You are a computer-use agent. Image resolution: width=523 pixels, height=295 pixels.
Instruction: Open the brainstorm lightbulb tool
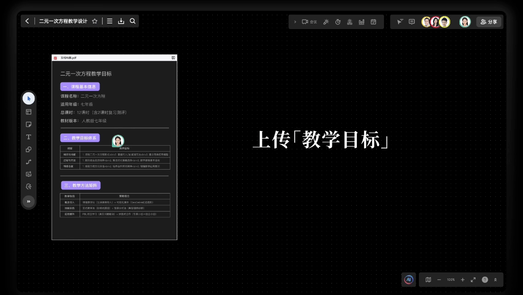tap(349, 22)
